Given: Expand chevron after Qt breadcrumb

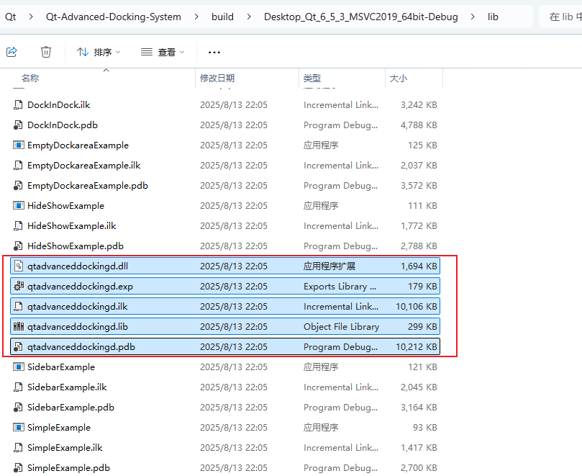Looking at the screenshot, I should [x=31, y=17].
